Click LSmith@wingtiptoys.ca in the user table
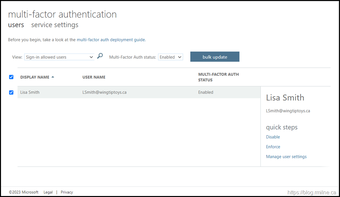The width and height of the screenshot is (340, 197). coord(105,92)
